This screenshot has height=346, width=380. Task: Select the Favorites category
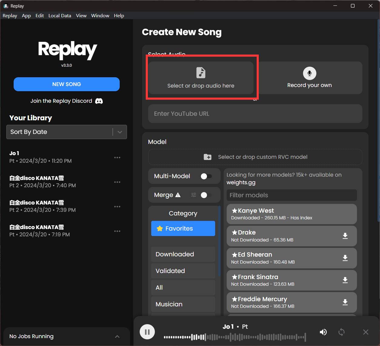pos(183,228)
